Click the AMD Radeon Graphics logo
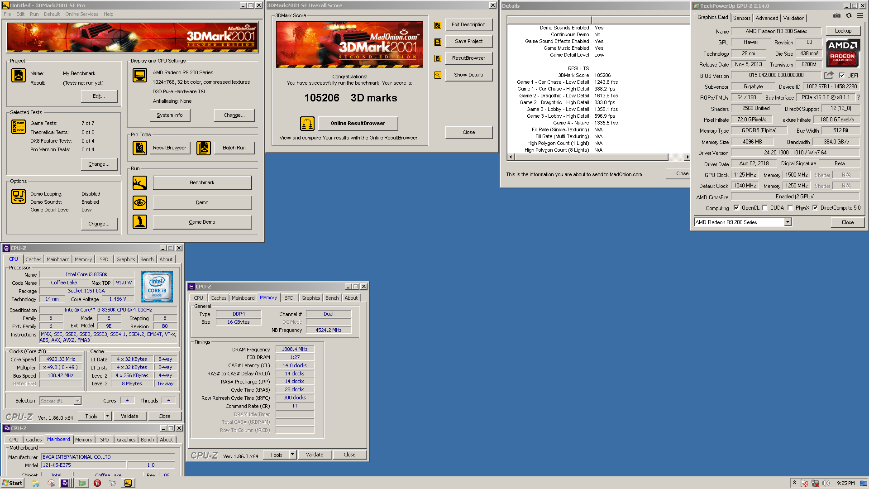Screen dimensions: 869x489 coord(842,53)
